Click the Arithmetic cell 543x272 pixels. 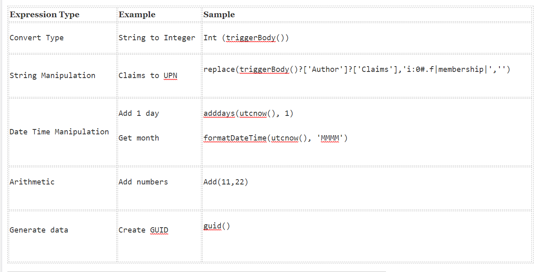coord(32,182)
